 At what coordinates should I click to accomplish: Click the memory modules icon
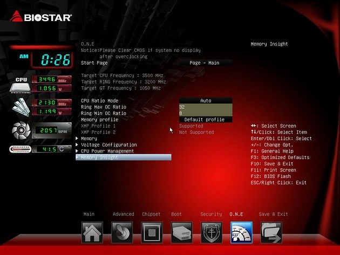coord(21,107)
